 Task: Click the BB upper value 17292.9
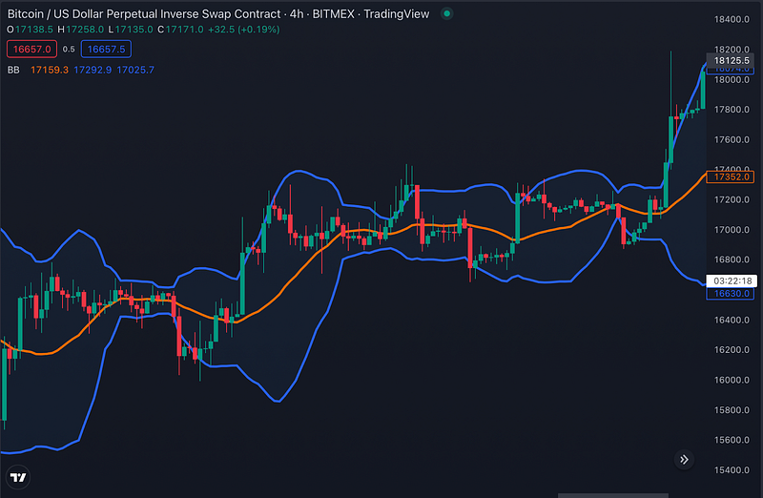(93, 70)
